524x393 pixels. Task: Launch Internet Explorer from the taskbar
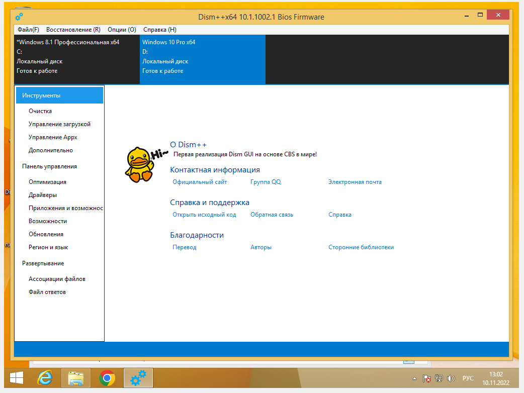pos(45,378)
